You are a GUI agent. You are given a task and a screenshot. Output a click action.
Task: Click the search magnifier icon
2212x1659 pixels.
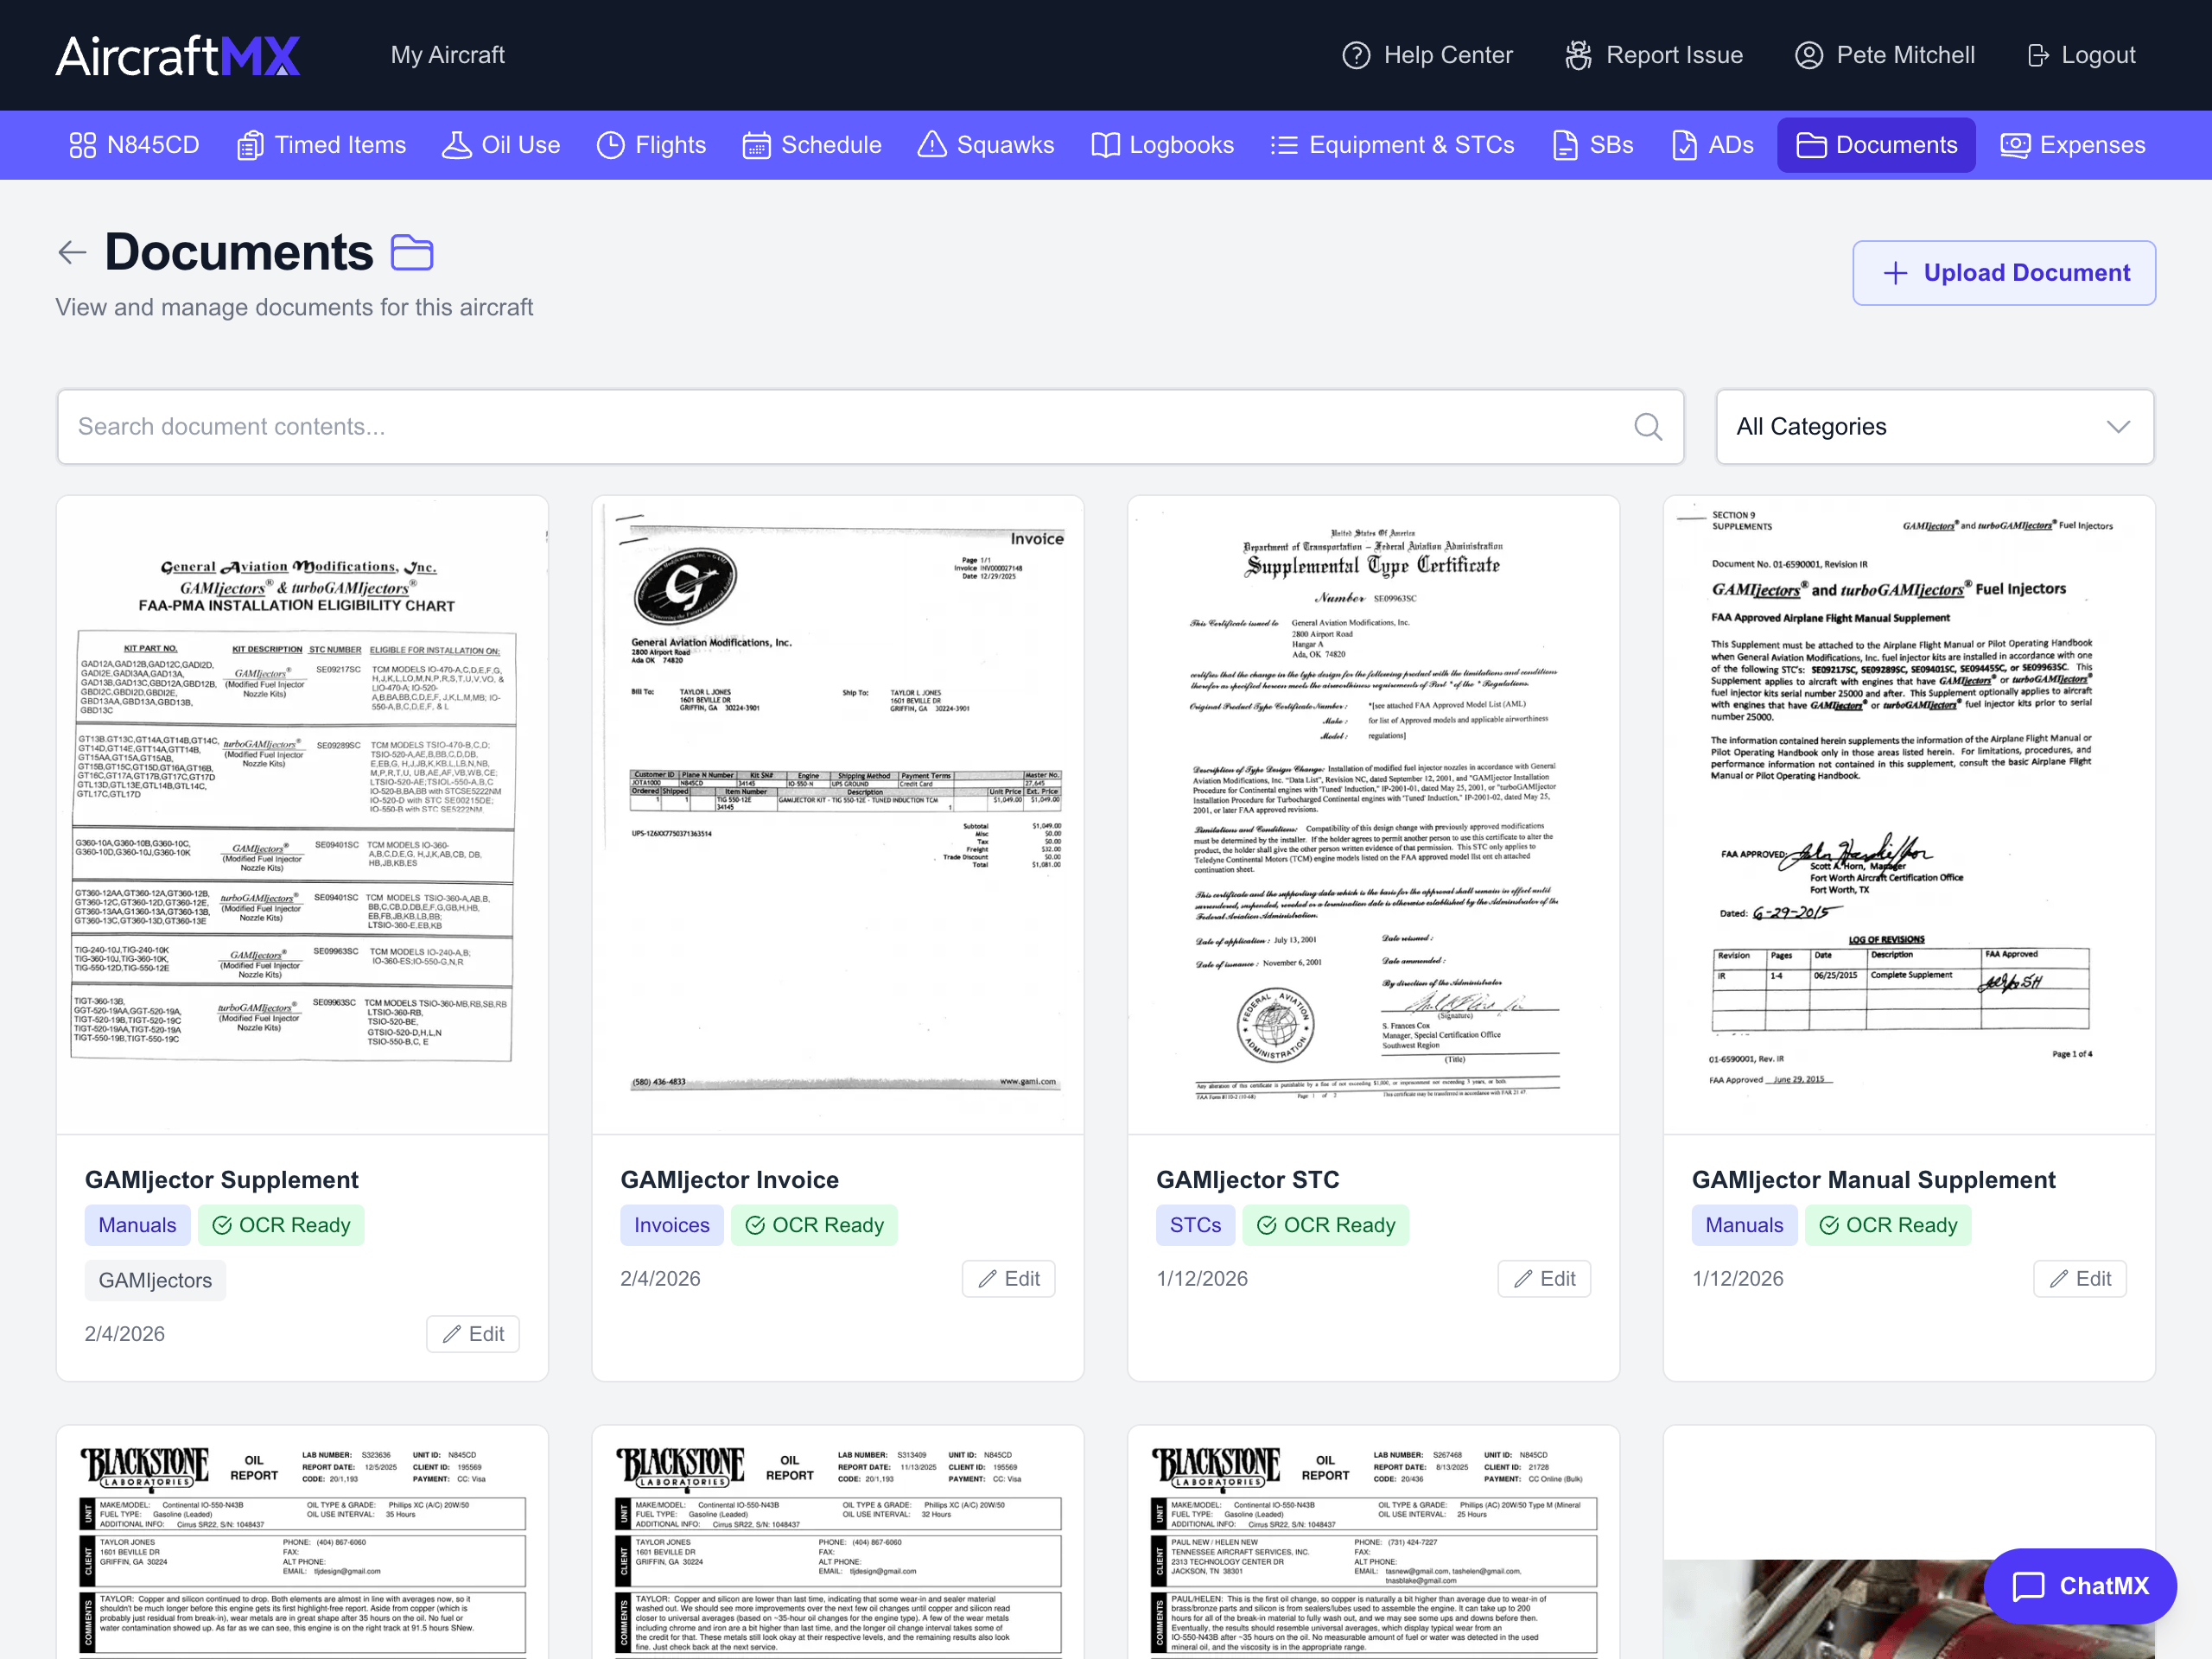(x=1648, y=427)
